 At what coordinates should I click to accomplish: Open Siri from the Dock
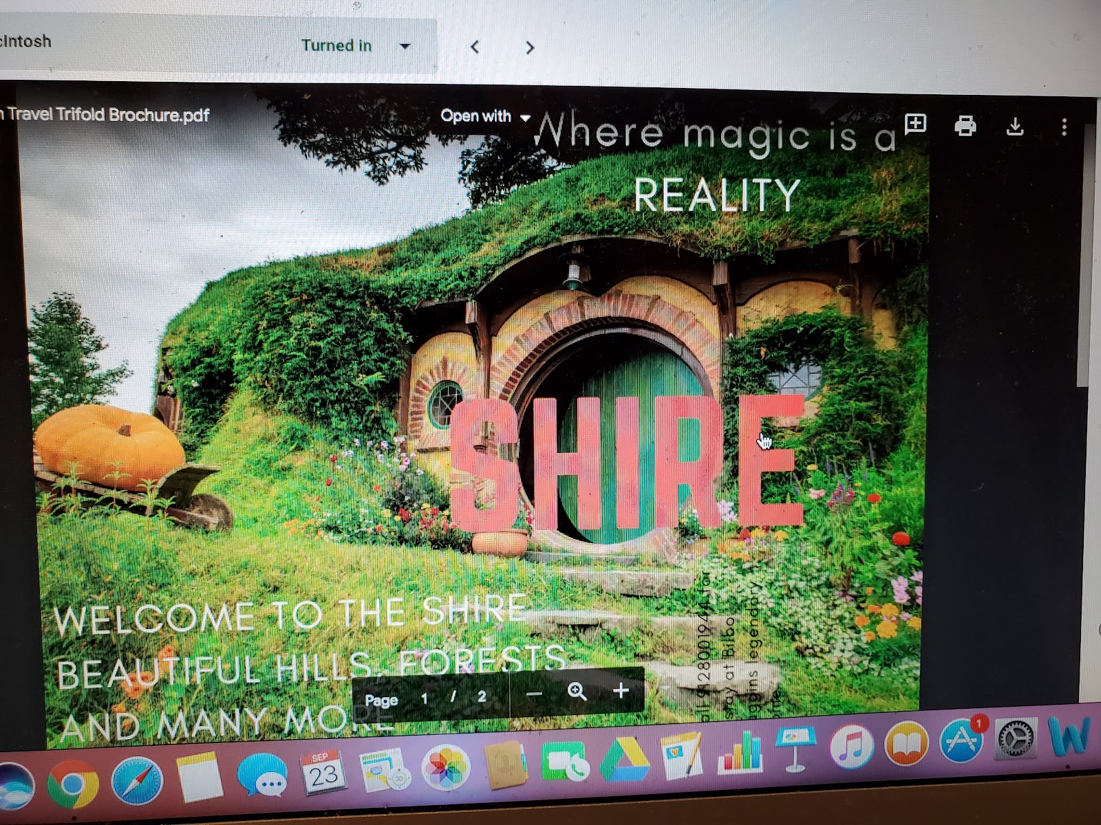coord(12,786)
